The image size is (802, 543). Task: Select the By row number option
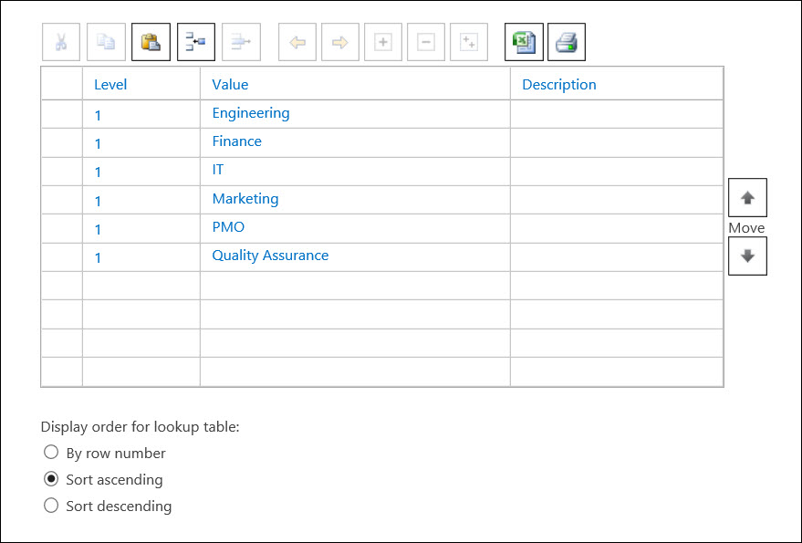click(x=51, y=452)
